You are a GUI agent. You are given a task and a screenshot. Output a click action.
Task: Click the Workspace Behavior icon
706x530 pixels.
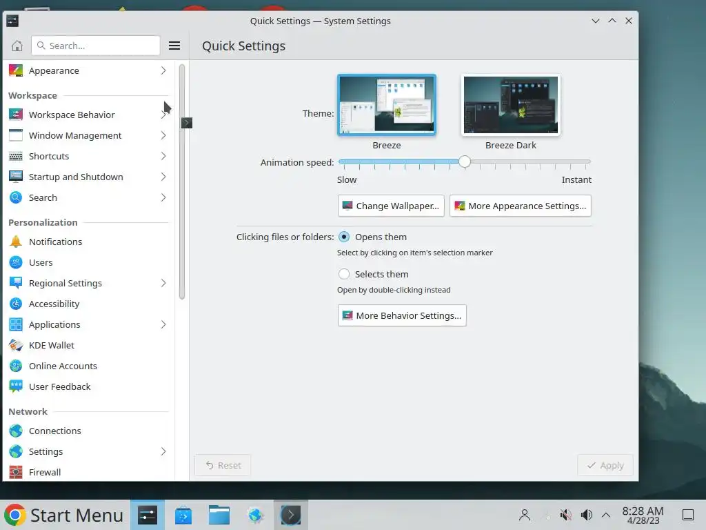coord(16,115)
